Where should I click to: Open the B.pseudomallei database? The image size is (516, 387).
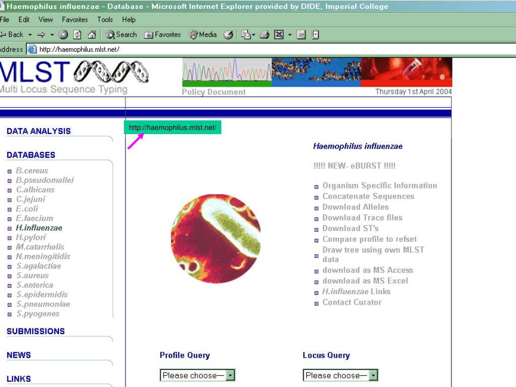(45, 180)
